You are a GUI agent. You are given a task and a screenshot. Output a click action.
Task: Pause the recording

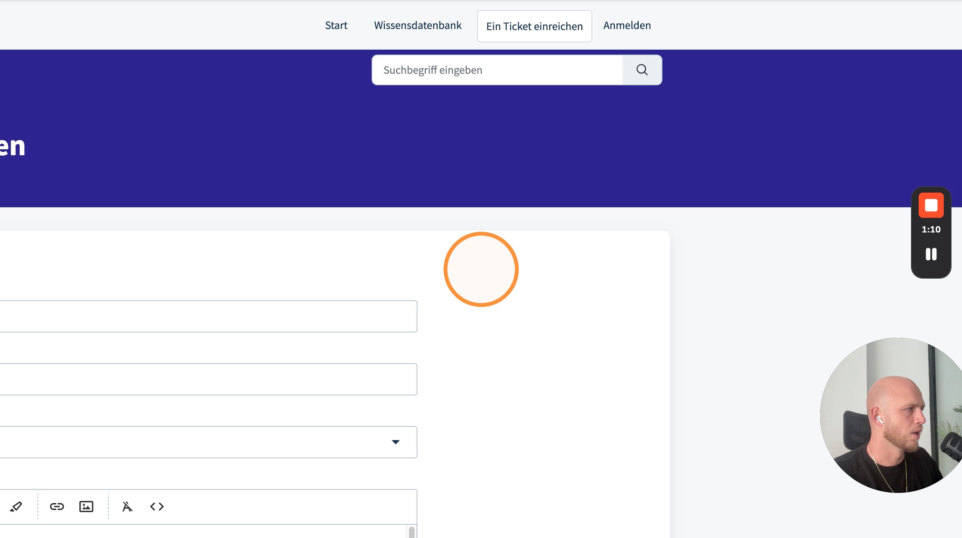tap(931, 254)
